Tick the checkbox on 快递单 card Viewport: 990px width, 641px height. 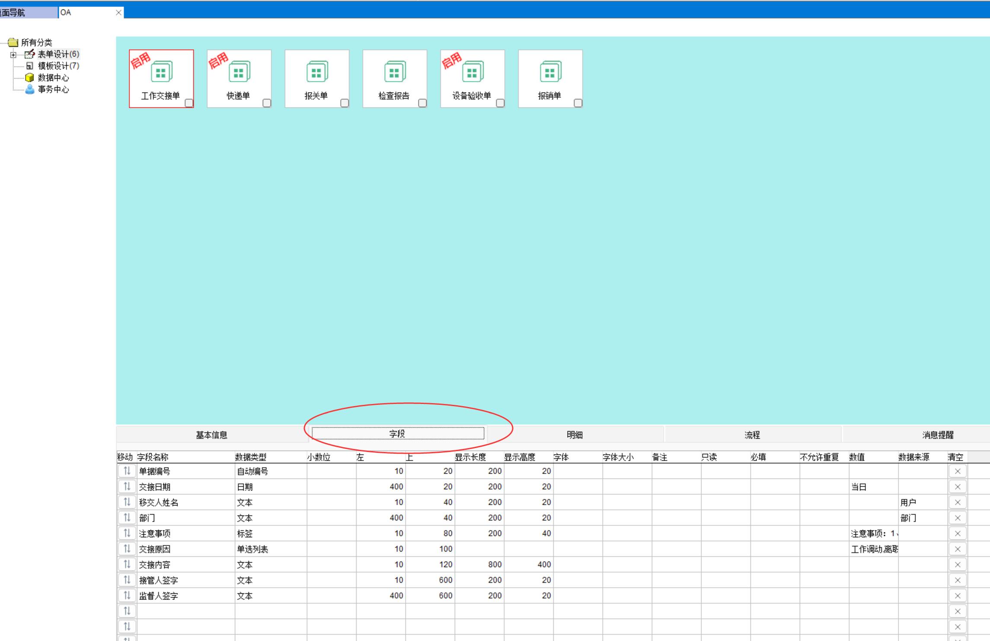[267, 103]
